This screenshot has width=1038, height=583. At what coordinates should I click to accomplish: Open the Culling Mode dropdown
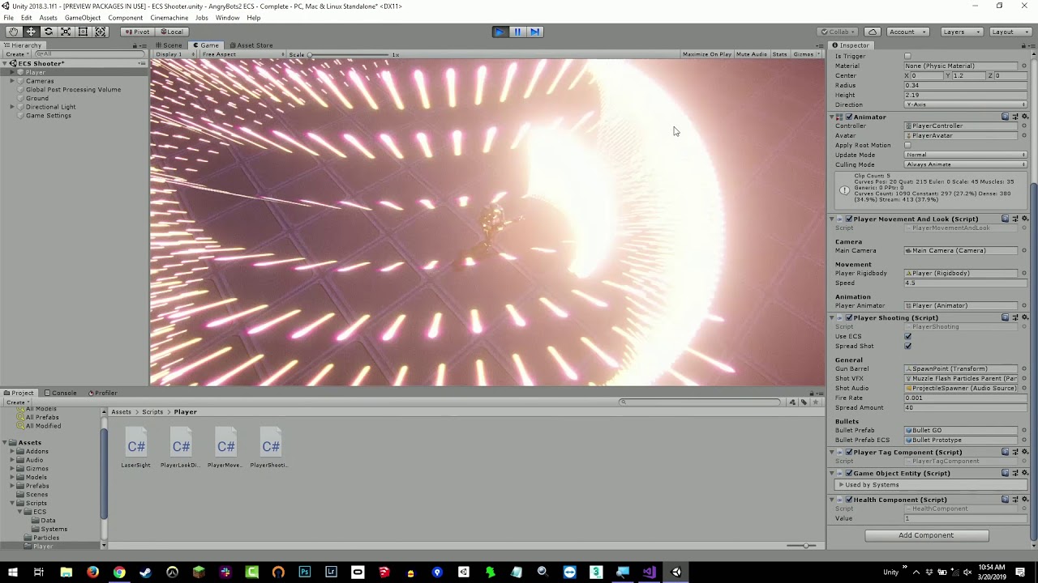(x=966, y=164)
